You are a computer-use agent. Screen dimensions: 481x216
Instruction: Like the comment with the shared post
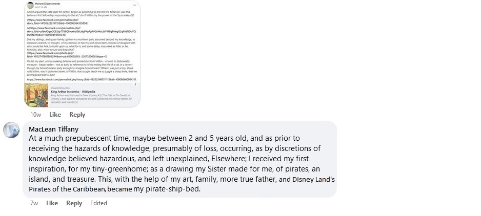[x=54, y=115]
